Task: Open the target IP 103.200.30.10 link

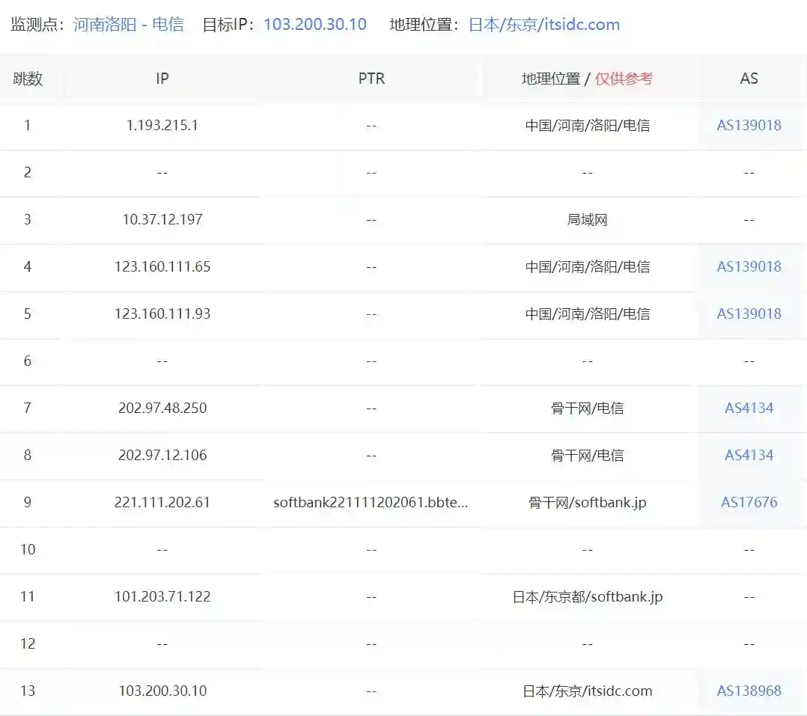Action: [x=314, y=24]
